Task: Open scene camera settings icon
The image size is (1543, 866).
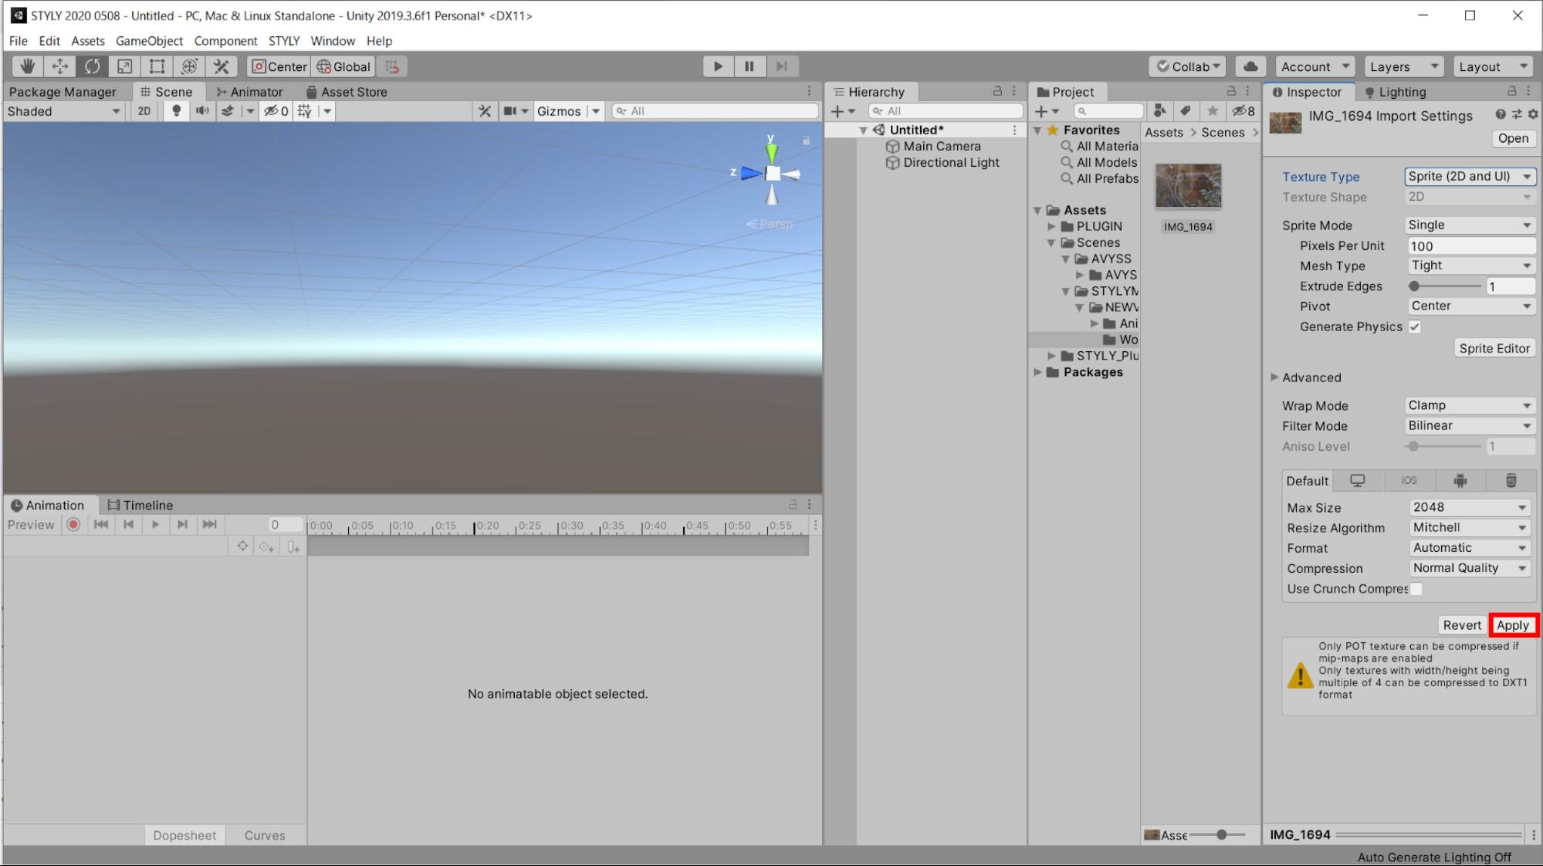Action: [x=510, y=111]
